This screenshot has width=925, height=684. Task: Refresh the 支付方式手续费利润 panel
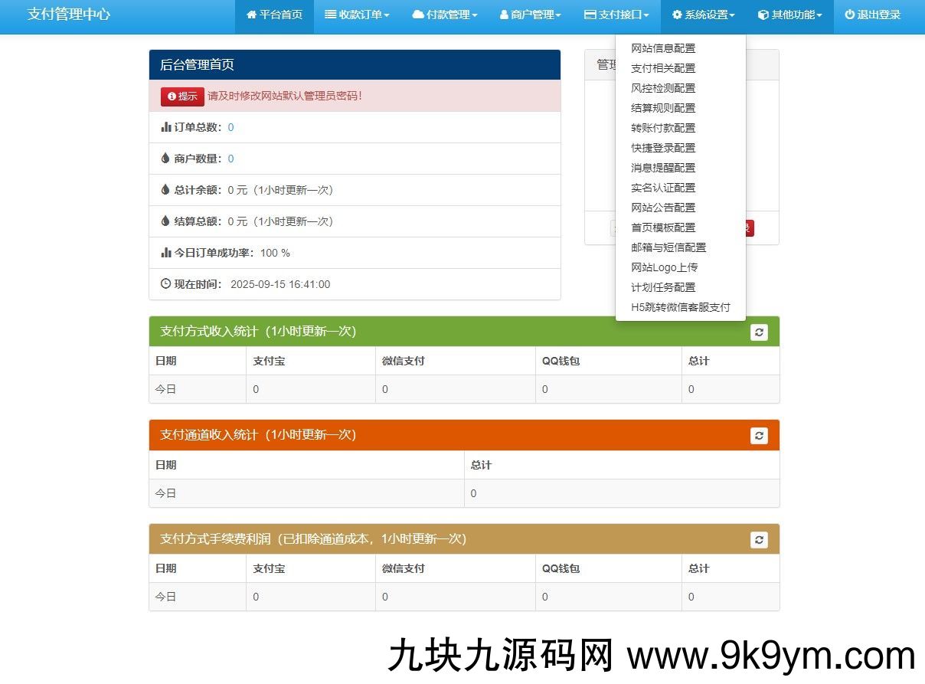pyautogui.click(x=759, y=539)
